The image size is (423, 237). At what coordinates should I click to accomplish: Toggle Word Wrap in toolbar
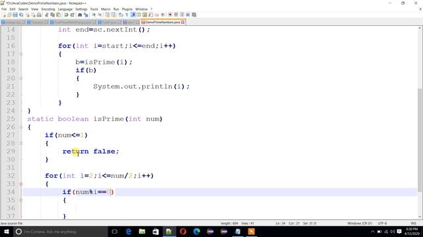point(120,14)
